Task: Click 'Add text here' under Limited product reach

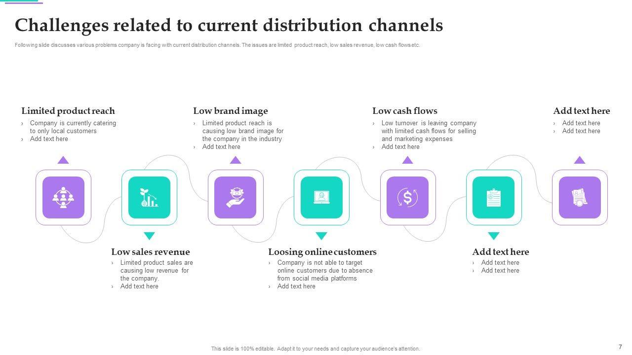Action: click(49, 139)
